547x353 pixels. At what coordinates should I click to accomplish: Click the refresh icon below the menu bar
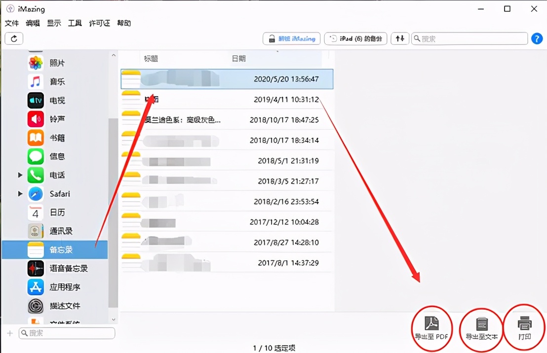pos(13,38)
